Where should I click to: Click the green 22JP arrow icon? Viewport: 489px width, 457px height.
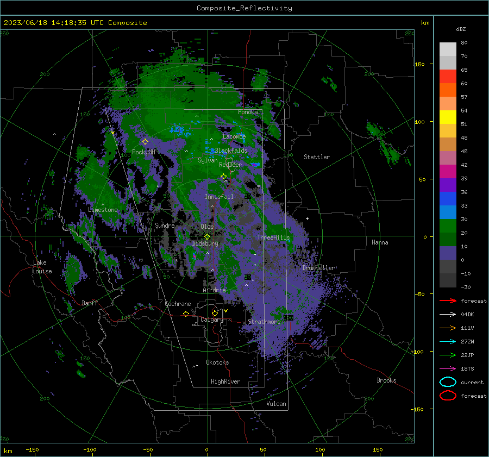[x=448, y=355]
